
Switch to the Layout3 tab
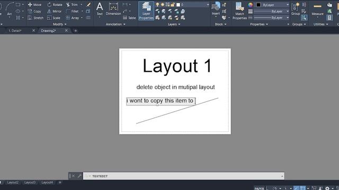click(30, 183)
